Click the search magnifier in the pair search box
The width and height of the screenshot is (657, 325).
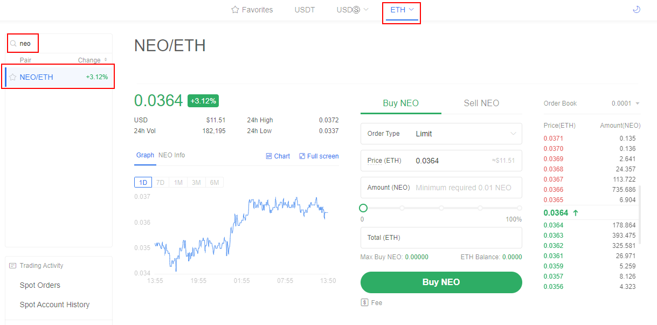coord(14,43)
